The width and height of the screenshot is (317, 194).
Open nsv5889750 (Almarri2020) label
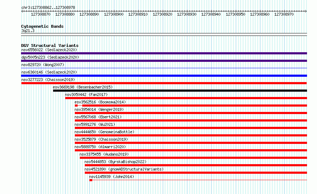[100, 147]
